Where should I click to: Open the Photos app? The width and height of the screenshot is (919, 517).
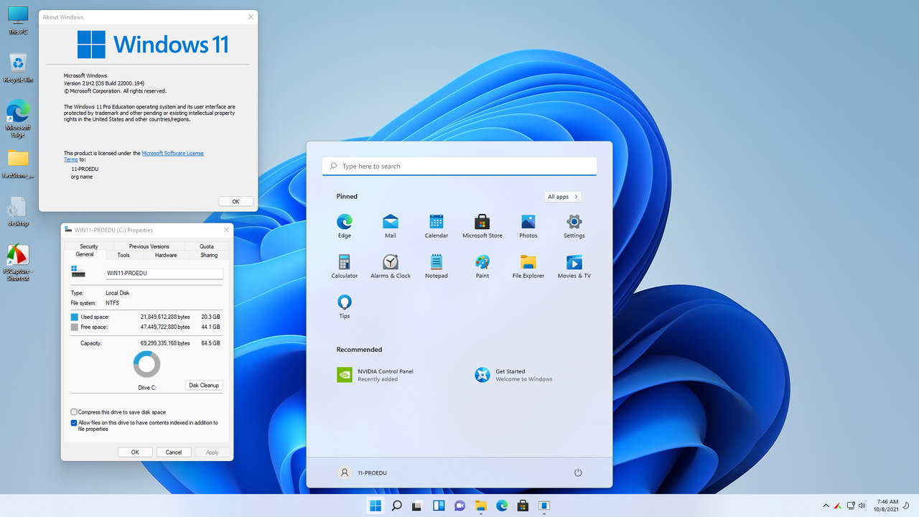[528, 225]
